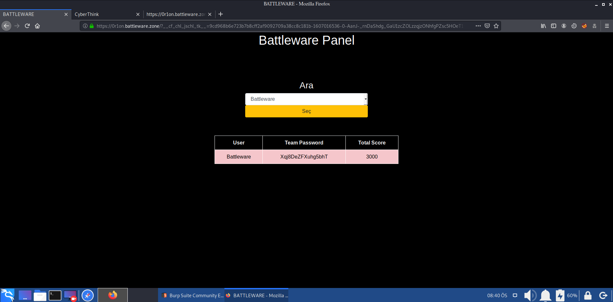The height and width of the screenshot is (302, 613).
Task: Toggle the volume speaker icon in tray
Action: 529,295
